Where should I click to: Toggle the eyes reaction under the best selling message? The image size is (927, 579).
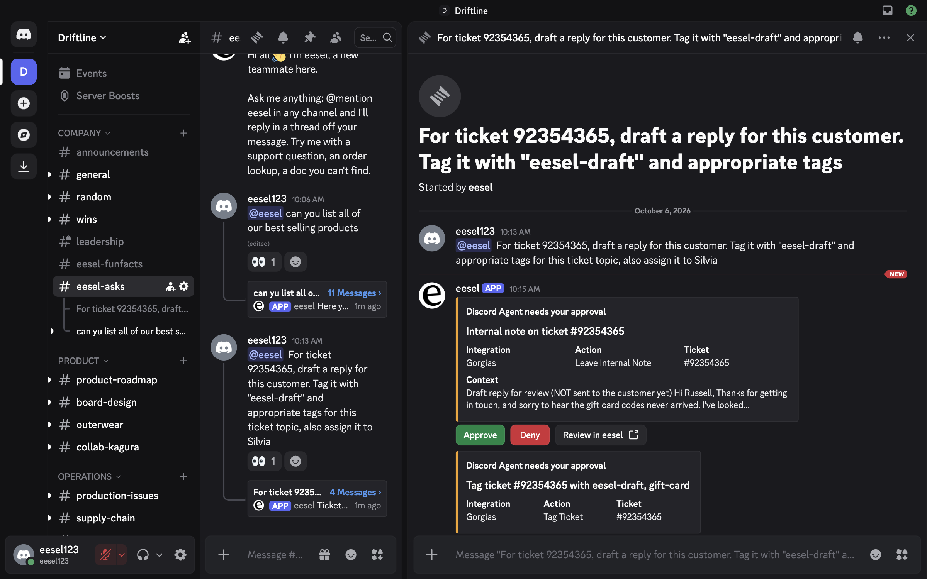[x=264, y=262]
